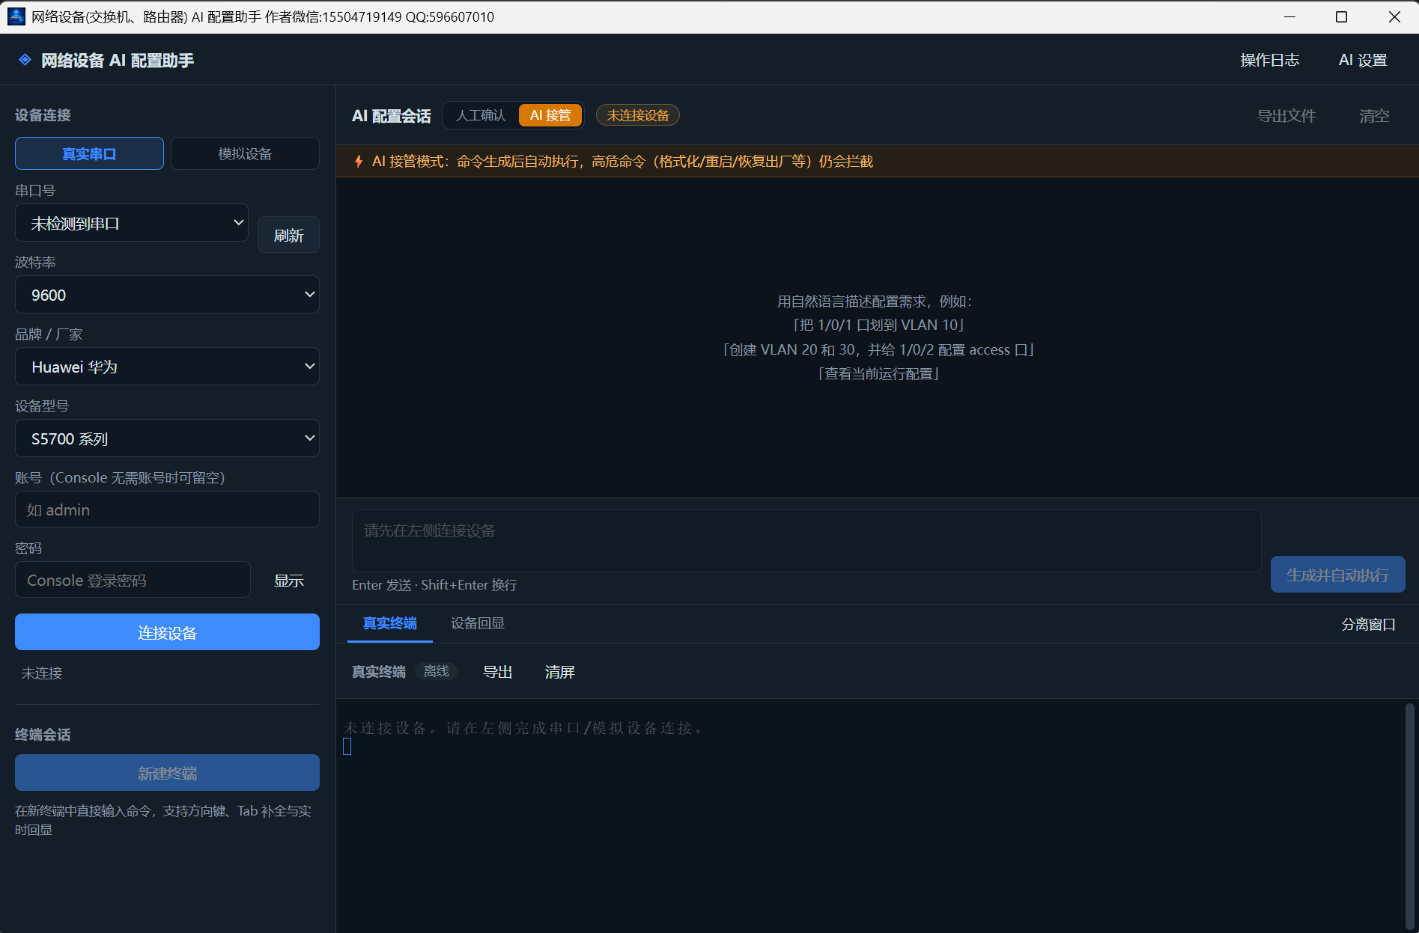1419x933 pixels.
Task: Toggle 显示 password visibility
Action: (288, 581)
